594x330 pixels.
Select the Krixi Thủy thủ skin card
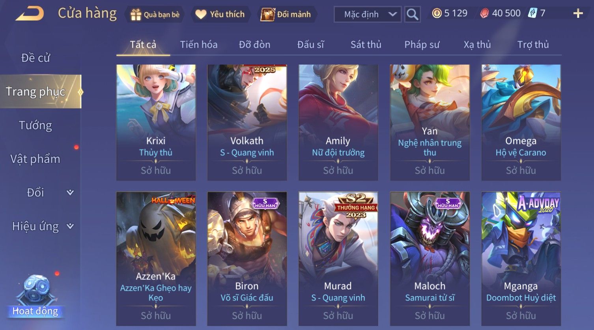pos(156,122)
